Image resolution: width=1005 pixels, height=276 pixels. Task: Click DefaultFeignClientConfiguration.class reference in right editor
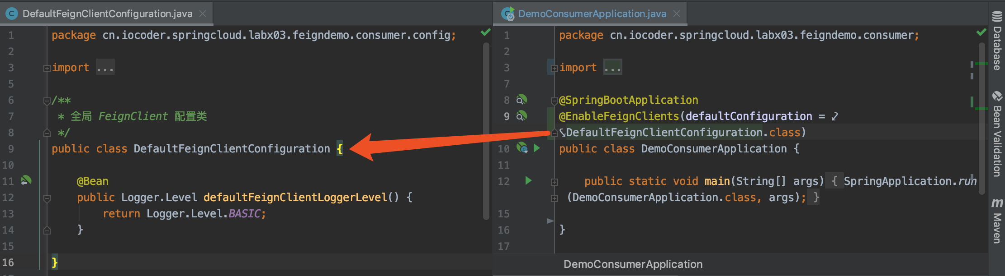(x=683, y=133)
